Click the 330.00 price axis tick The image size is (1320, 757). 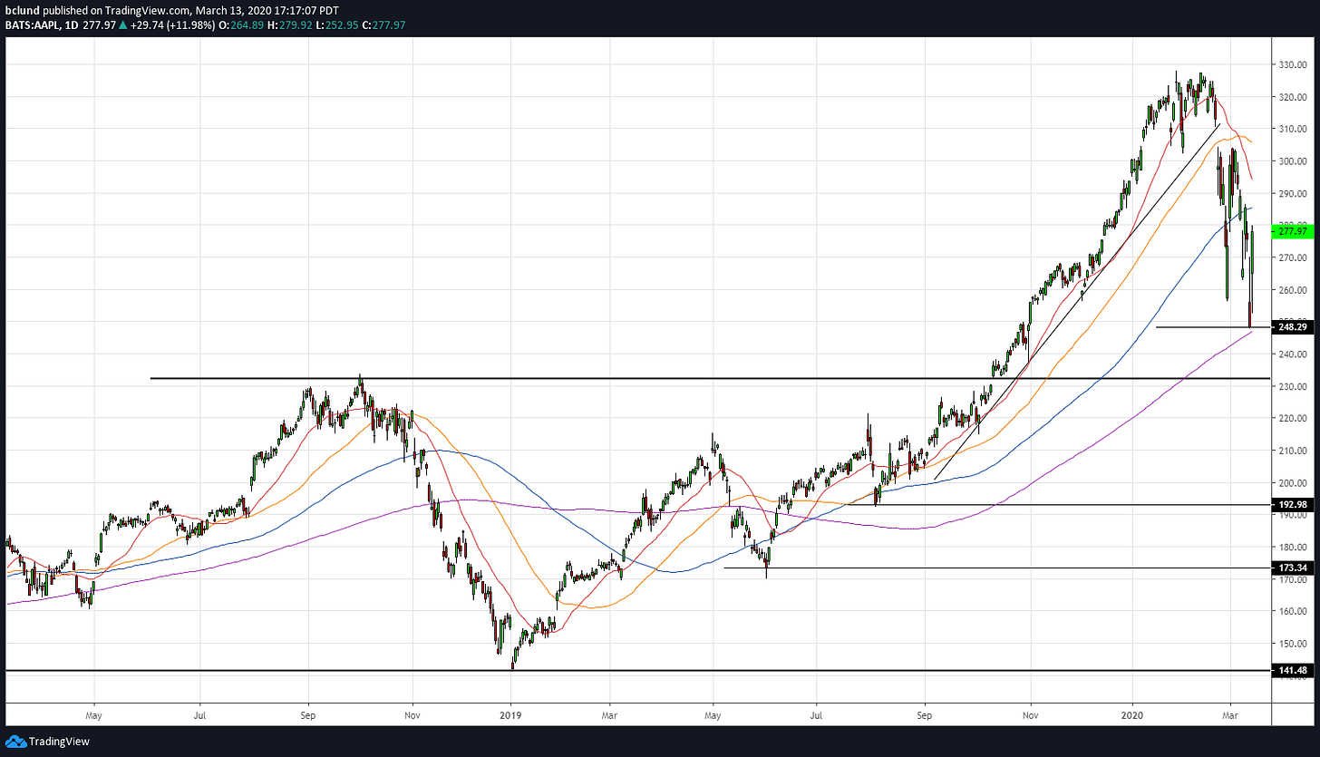tap(1293, 65)
